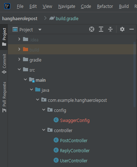Open the Pull Requests tool window tab
The image size is (137, 167).
pyautogui.click(x=4, y=97)
